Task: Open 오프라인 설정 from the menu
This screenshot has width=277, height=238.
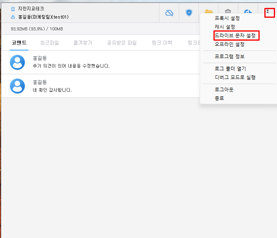Action: tap(229, 44)
